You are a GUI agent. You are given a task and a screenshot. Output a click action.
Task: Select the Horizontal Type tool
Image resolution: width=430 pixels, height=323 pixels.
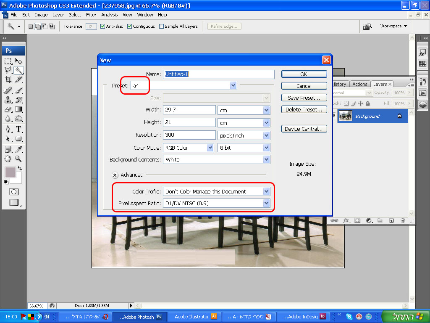click(18, 129)
